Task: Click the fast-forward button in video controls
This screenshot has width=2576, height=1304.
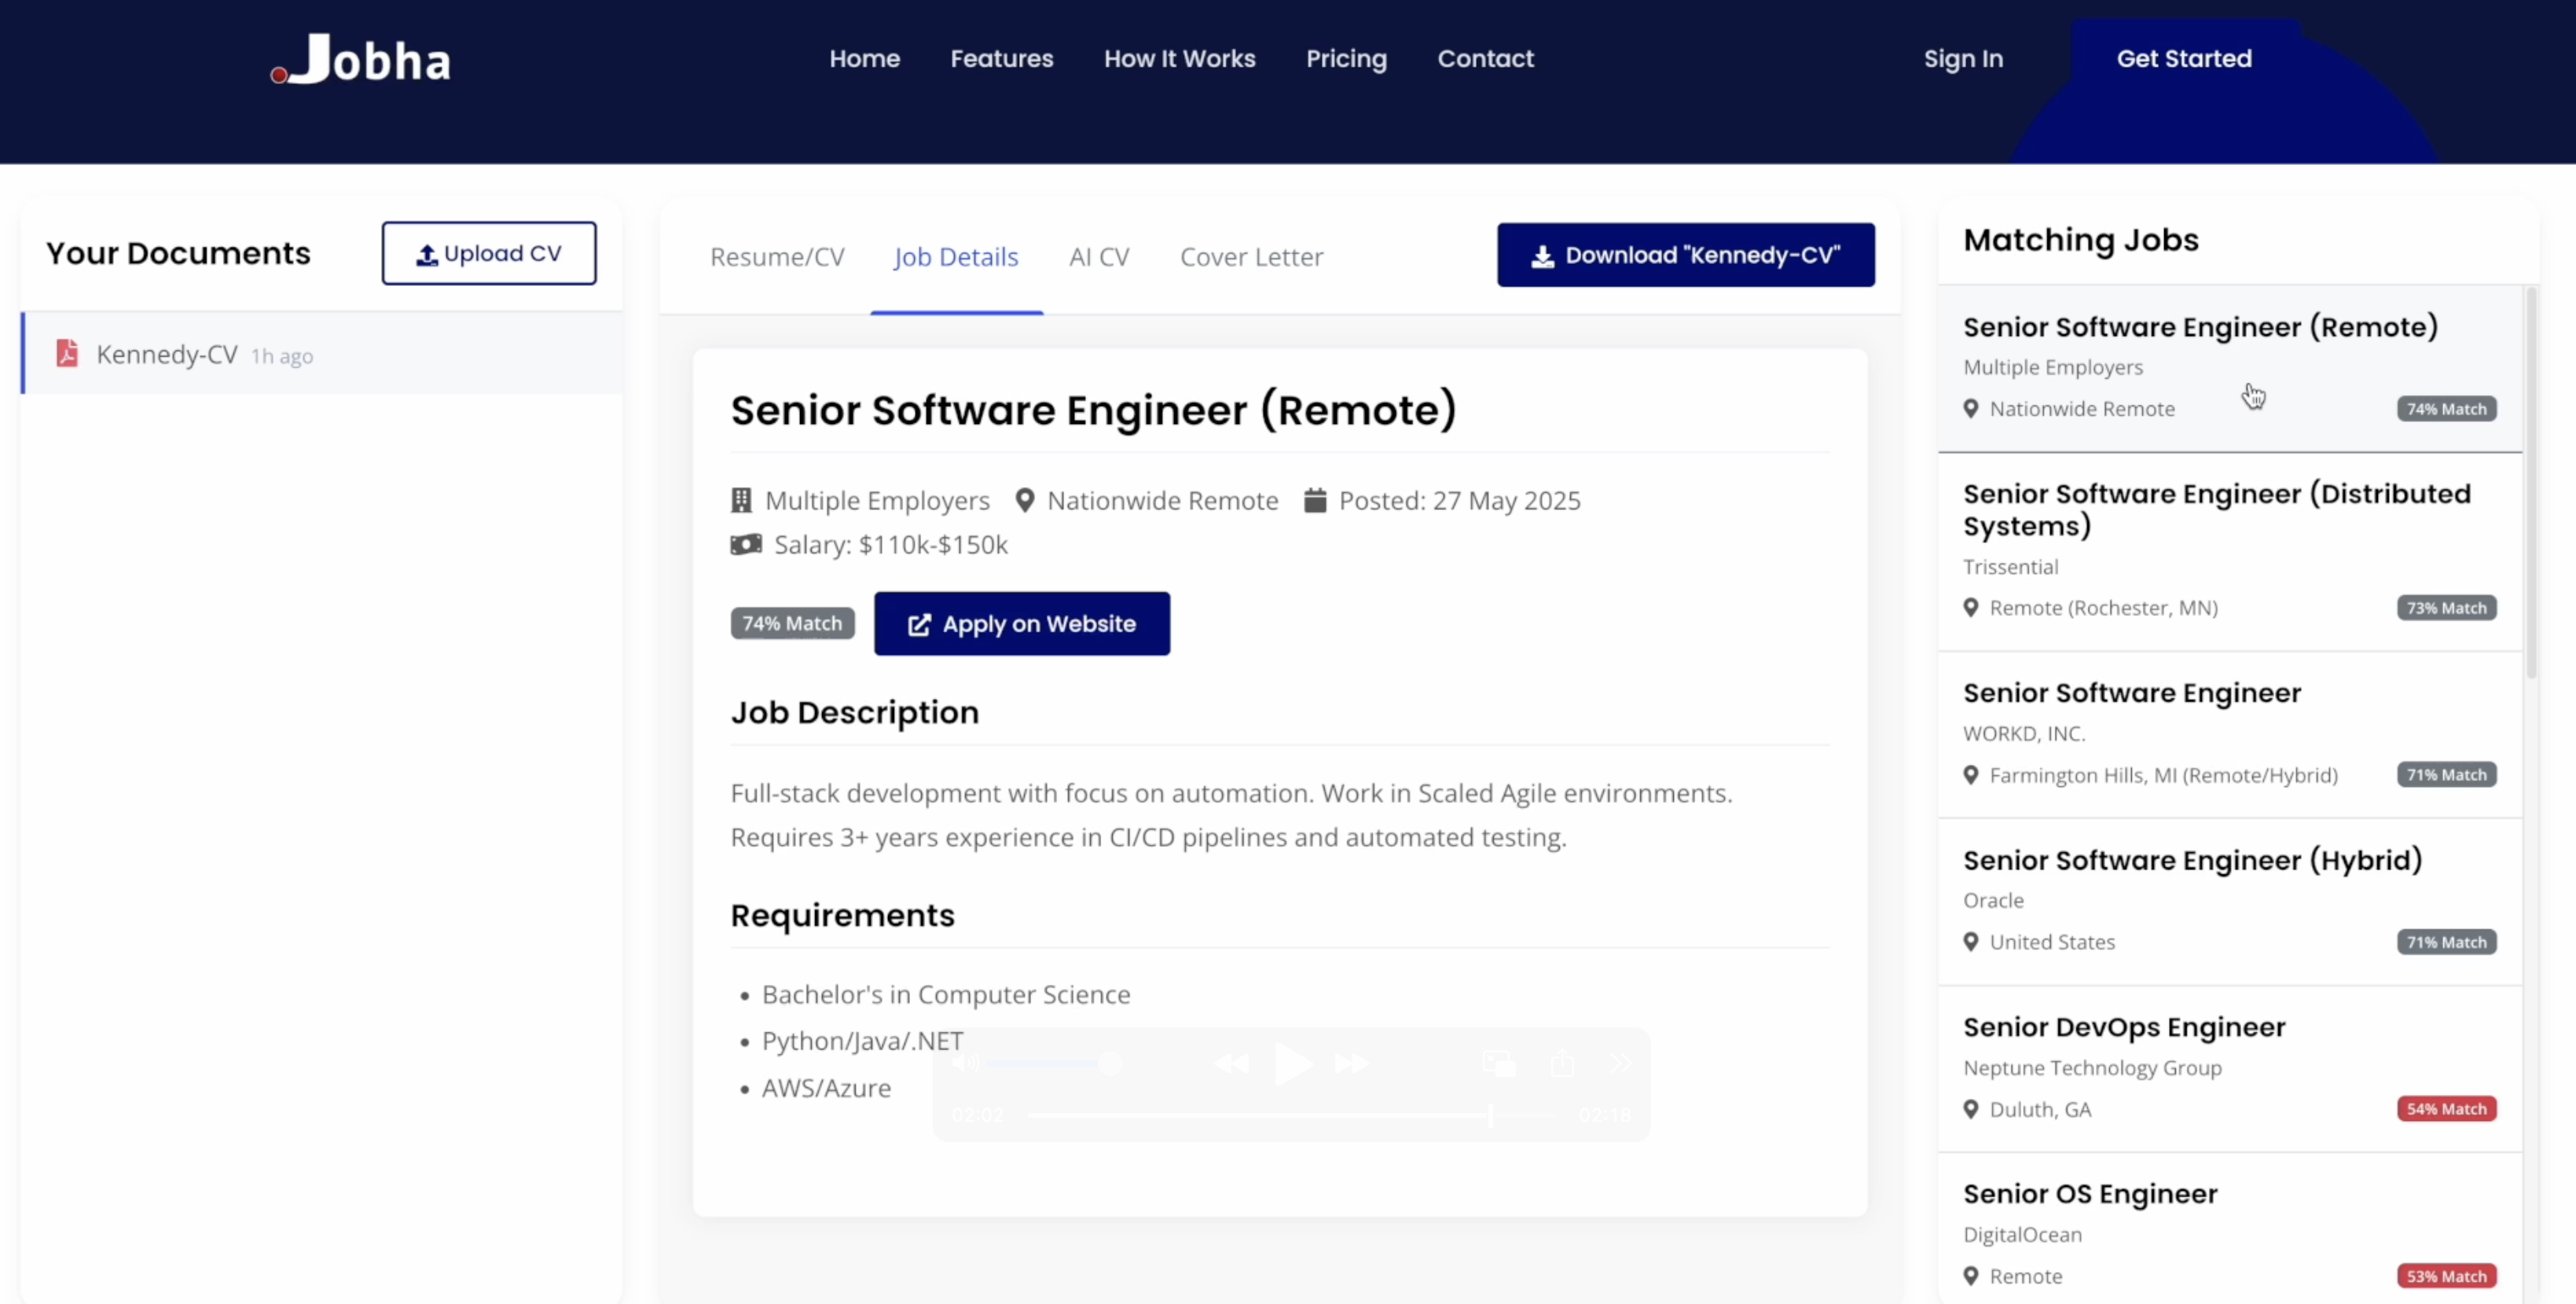Action: [x=1352, y=1063]
